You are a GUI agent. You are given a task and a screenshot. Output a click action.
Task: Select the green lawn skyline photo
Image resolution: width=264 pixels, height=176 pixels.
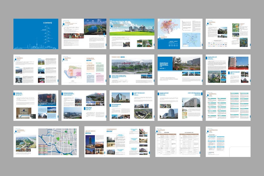point(132,27)
